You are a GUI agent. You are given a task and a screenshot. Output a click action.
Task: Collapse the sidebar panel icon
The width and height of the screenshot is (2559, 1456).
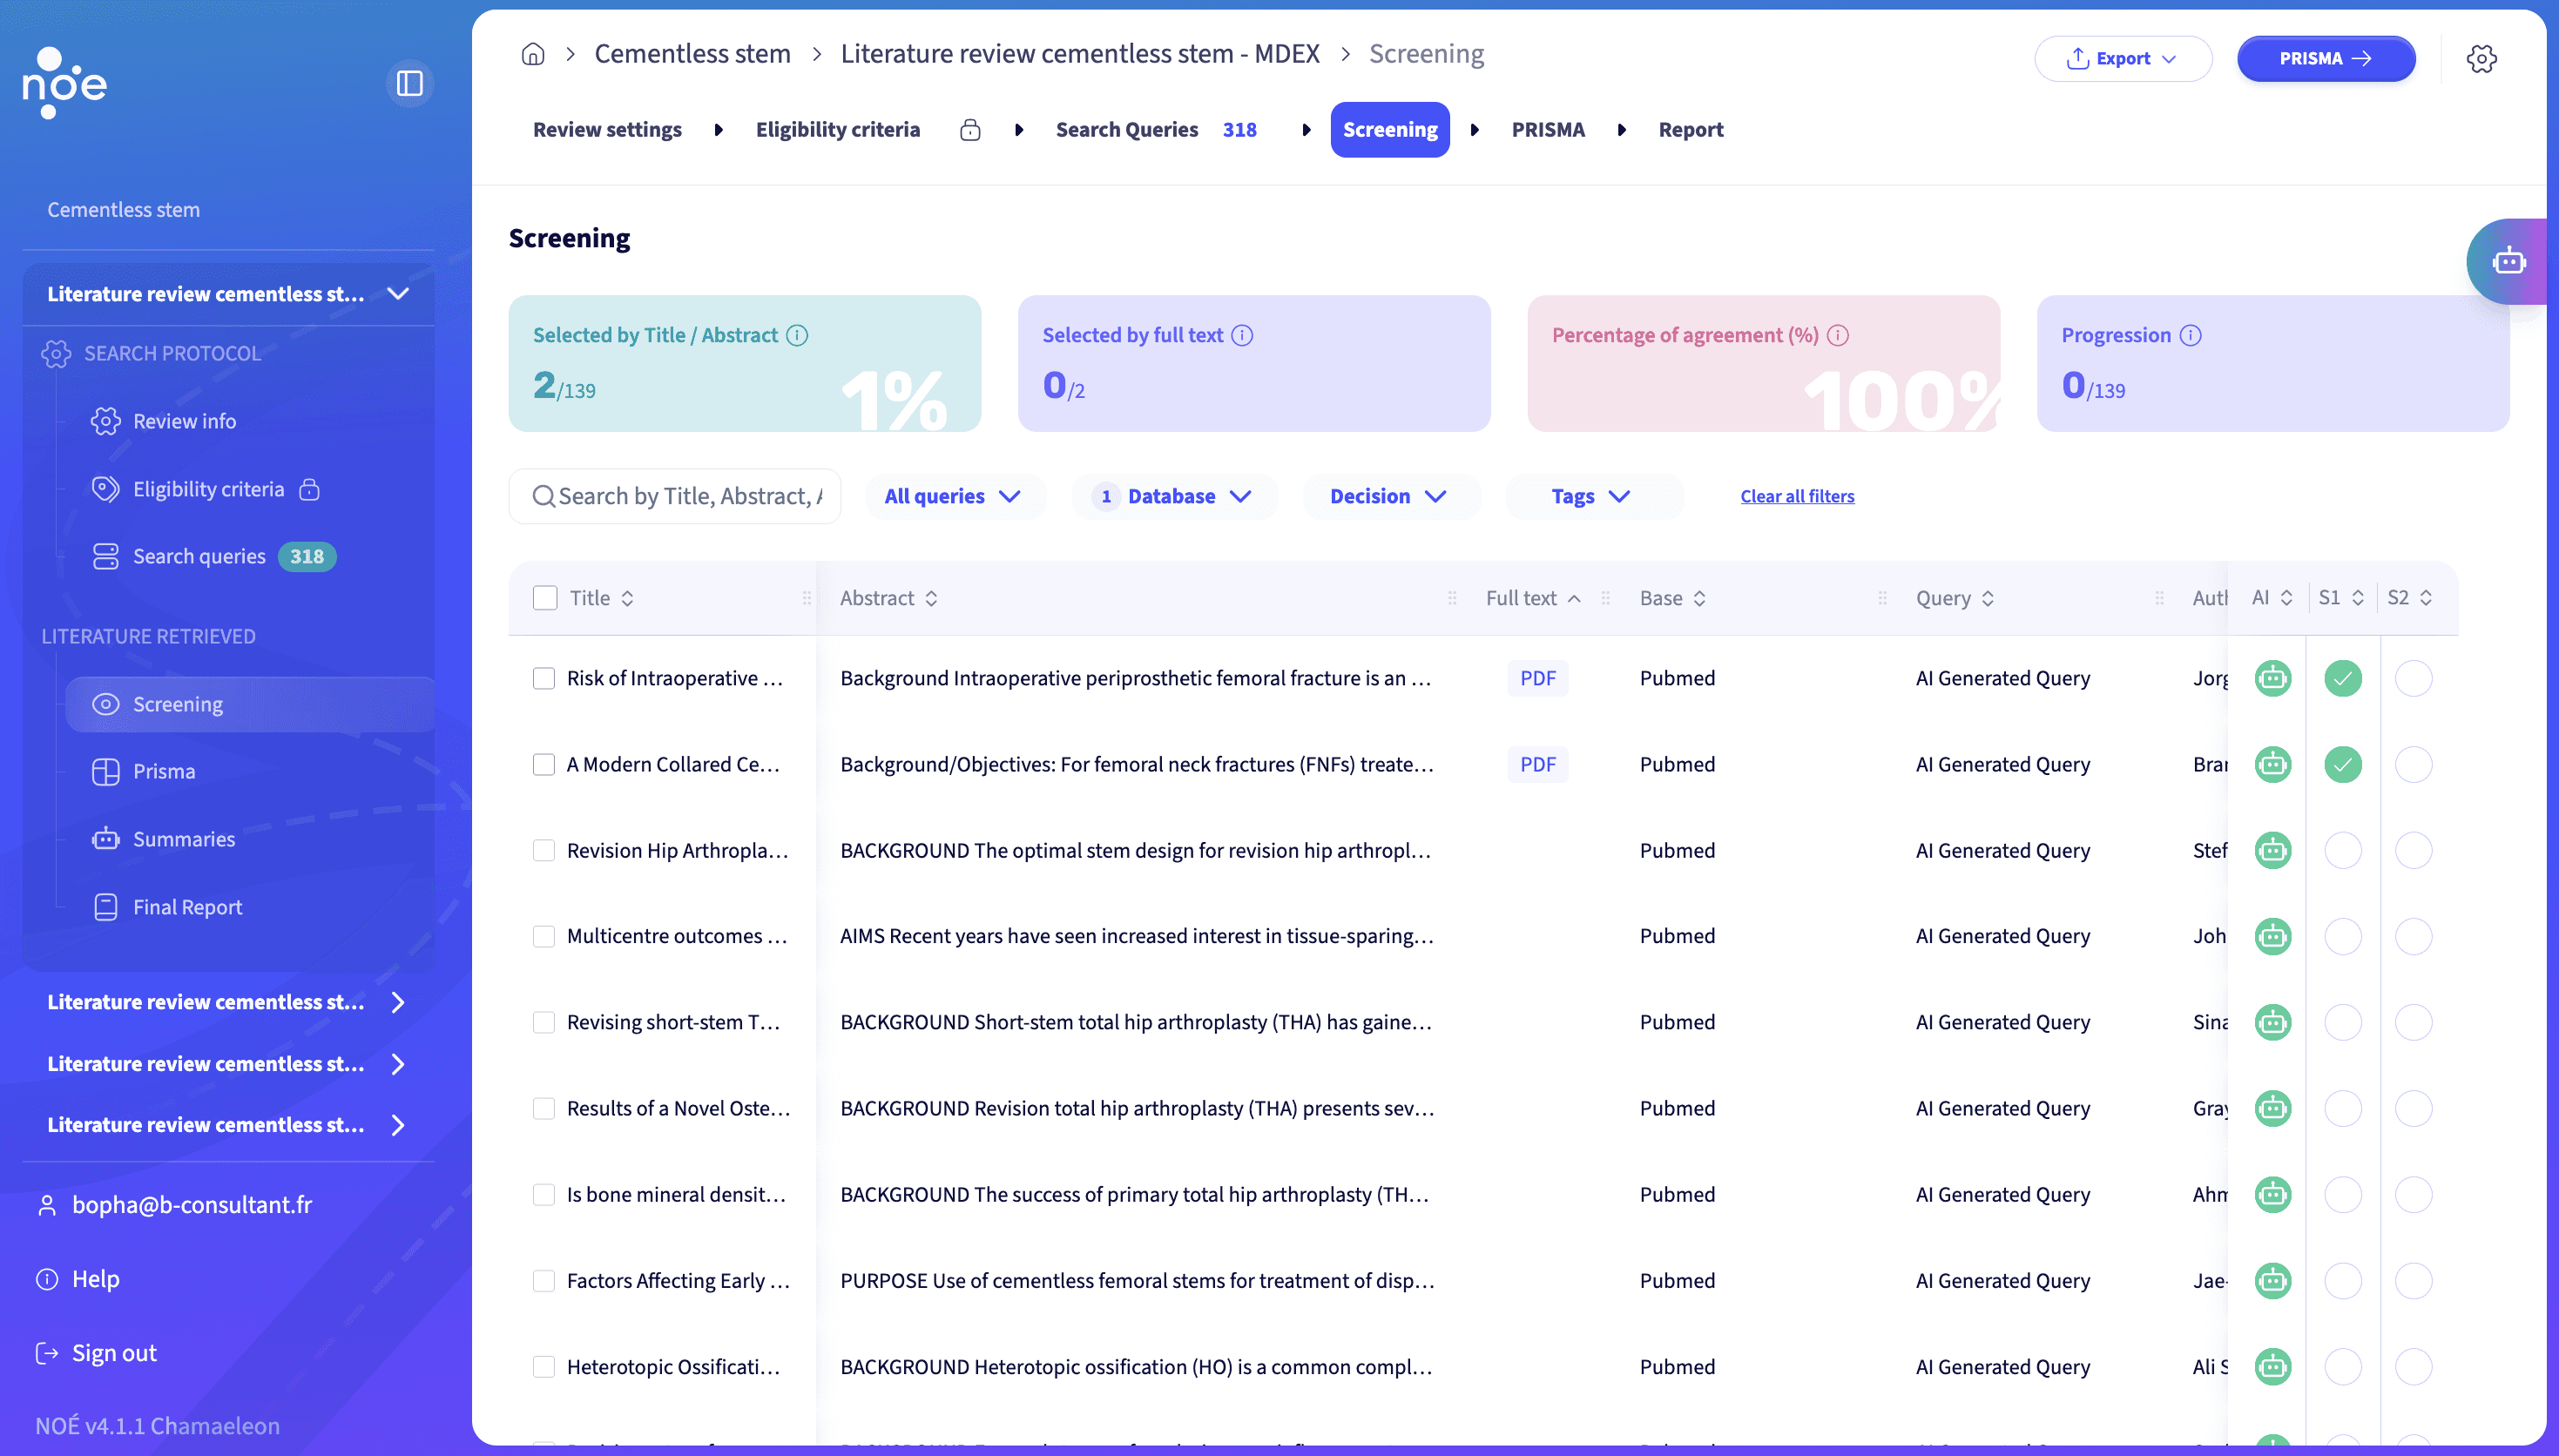coord(409,83)
